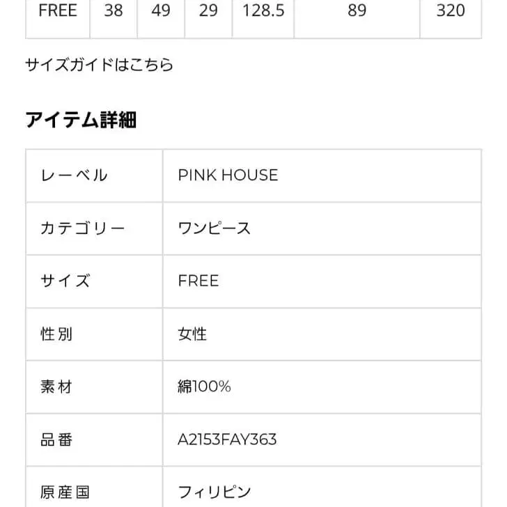This screenshot has width=507, height=507.
Task: Select product number A2153FAY363
Action: (227, 439)
